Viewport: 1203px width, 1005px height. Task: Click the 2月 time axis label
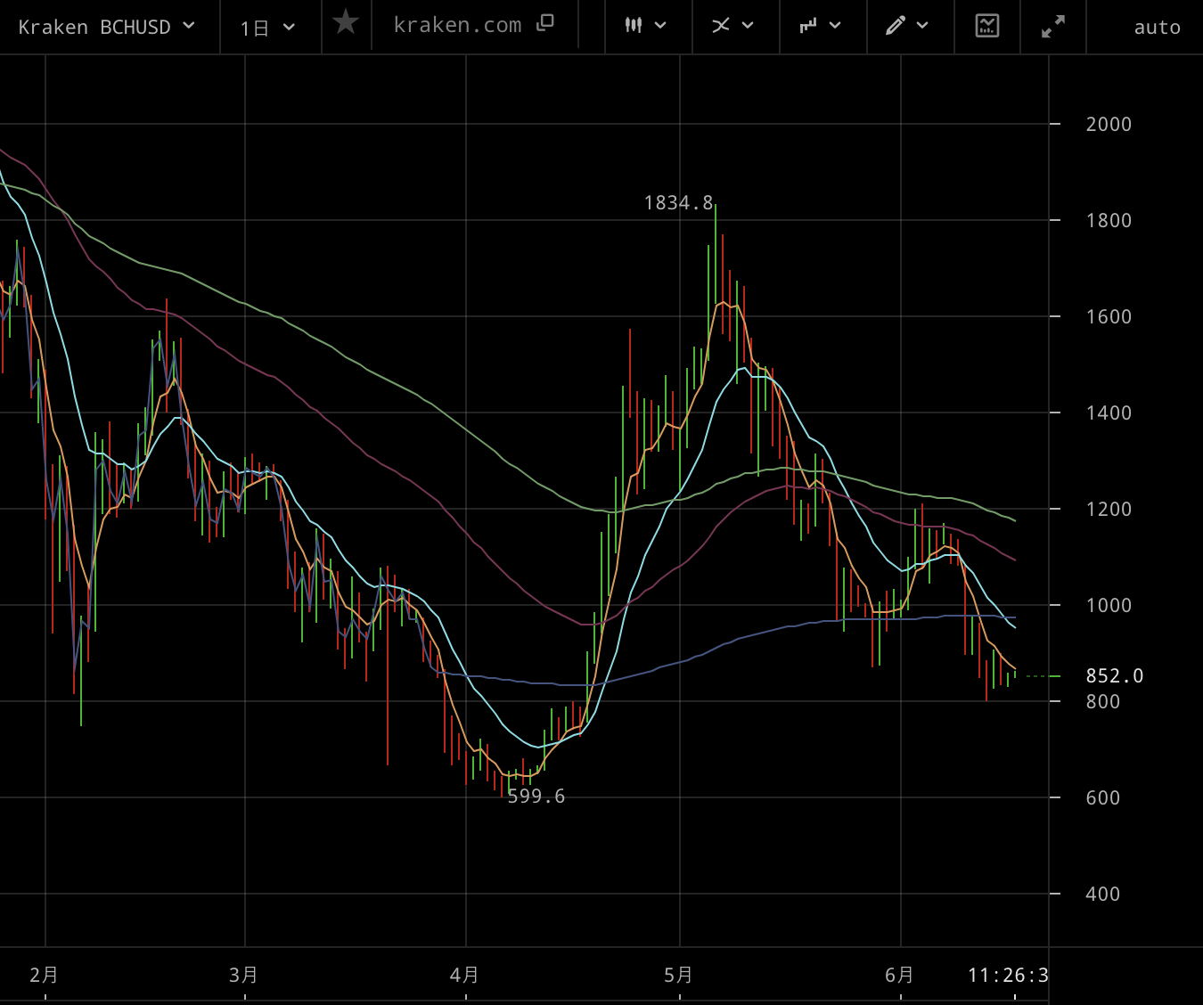[45, 976]
